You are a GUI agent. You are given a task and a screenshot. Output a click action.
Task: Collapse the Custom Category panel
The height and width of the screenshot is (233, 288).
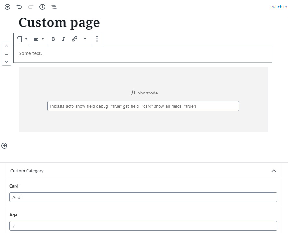(x=274, y=171)
